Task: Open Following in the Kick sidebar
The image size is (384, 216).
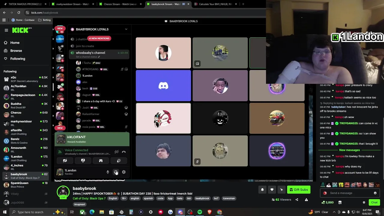Action: pyautogui.click(x=15, y=59)
